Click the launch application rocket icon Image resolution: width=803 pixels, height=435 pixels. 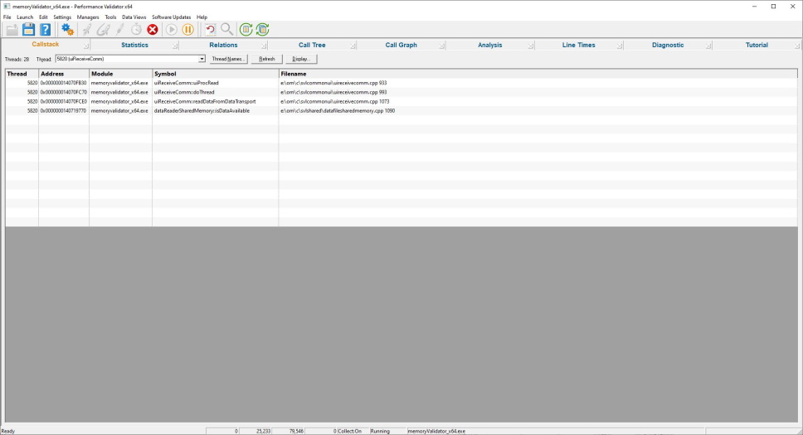87,30
